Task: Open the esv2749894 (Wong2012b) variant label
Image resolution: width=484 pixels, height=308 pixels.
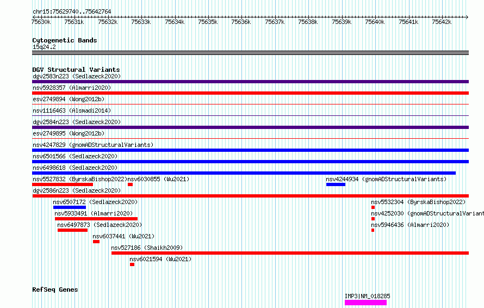Action: coord(69,99)
